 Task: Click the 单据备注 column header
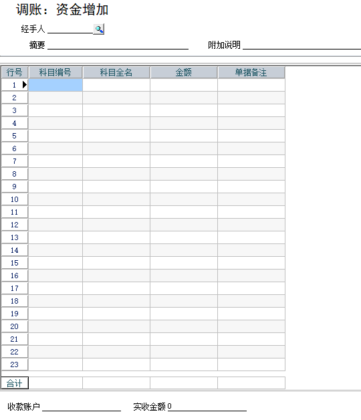pyautogui.click(x=251, y=72)
